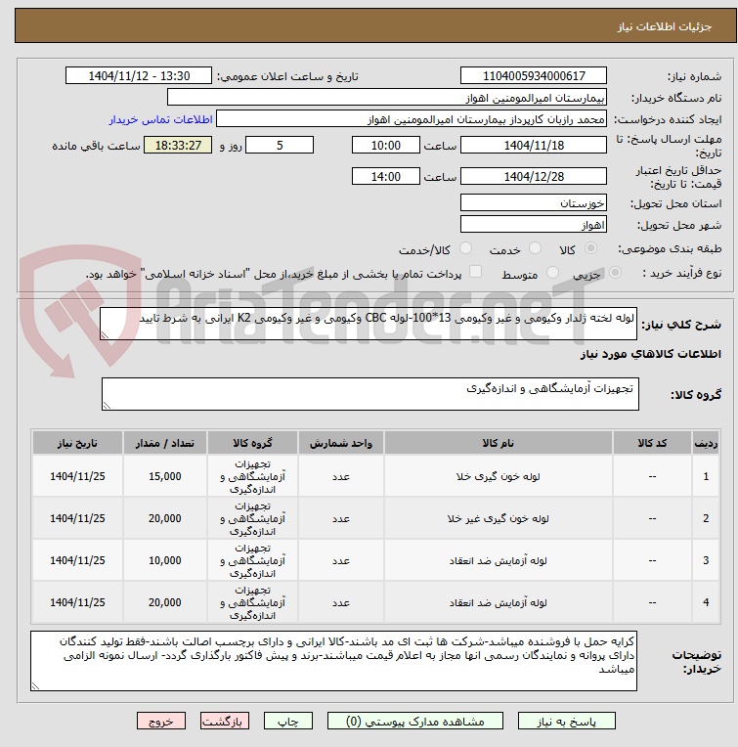The width and height of the screenshot is (738, 747).
Task: Click resize handle of شرح کلی نیاز textarea
Action: click(105, 335)
